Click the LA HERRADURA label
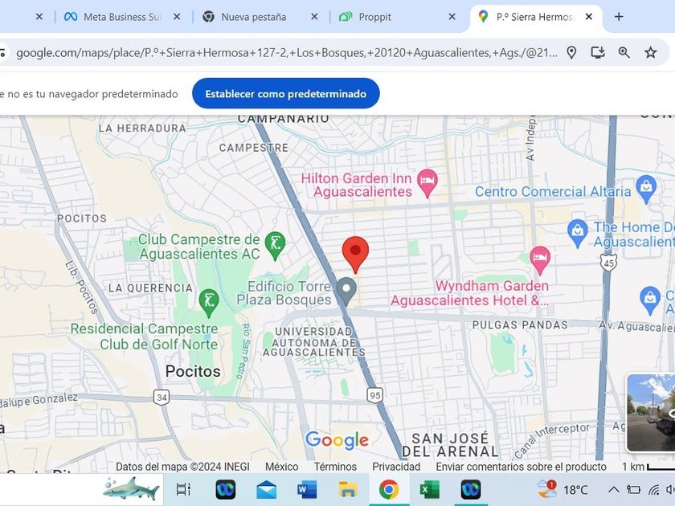Image resolution: width=675 pixels, height=506 pixels. (142, 128)
